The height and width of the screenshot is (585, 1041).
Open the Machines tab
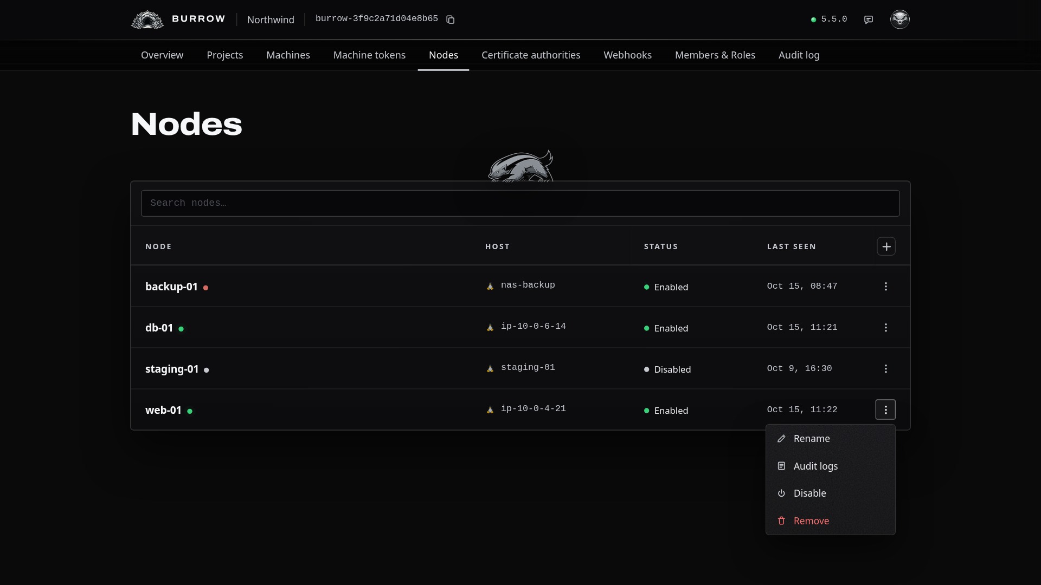288,55
